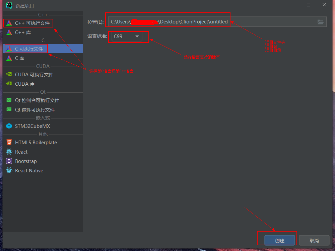Click the C 库 CMake icon

click(9, 58)
